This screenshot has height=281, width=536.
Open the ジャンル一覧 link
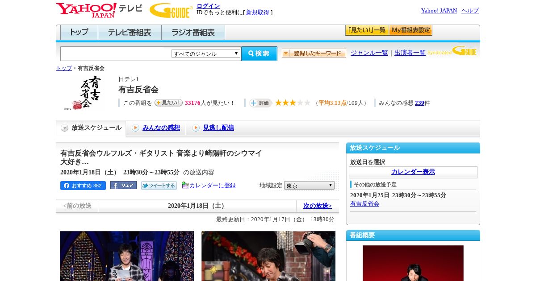click(x=369, y=53)
